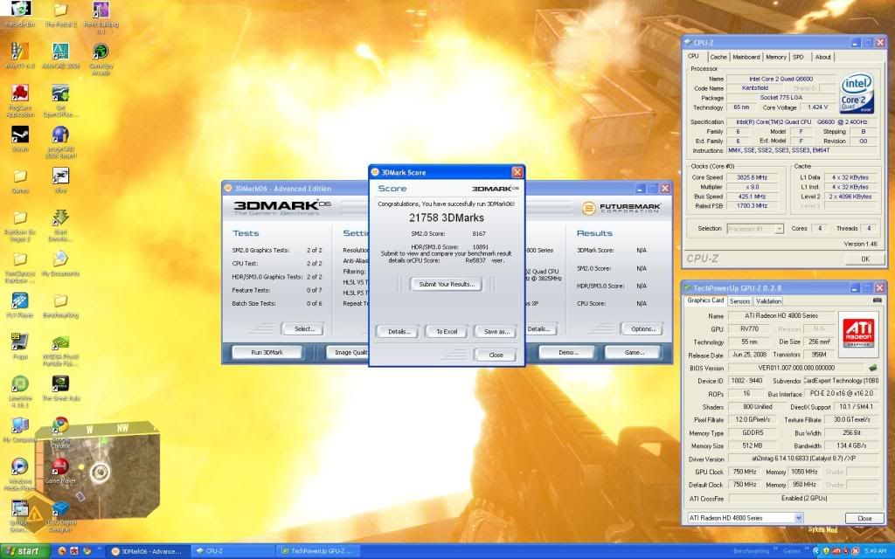The image size is (895, 559).
Task: Click the CPU-Z Core Speed value field
Action: (752, 177)
